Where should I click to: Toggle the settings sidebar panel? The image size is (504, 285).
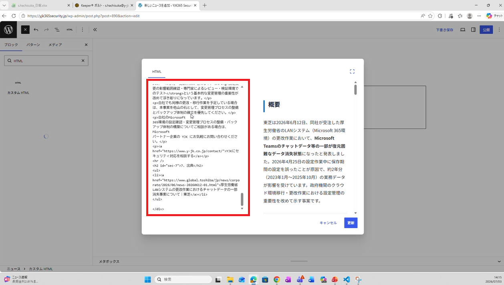coord(473,30)
